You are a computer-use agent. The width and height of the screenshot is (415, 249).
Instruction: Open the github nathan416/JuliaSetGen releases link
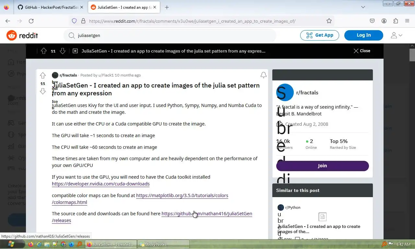point(207,214)
